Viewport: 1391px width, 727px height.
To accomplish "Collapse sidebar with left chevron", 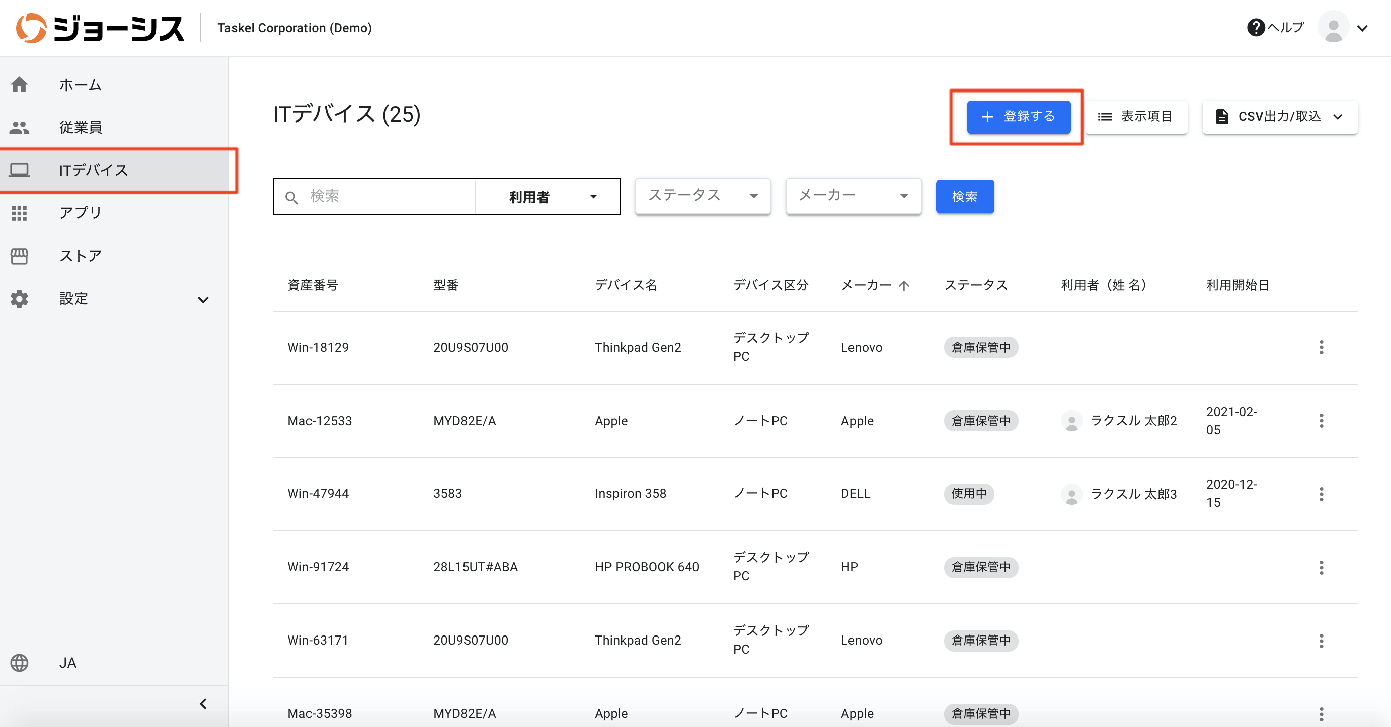I will [203, 704].
